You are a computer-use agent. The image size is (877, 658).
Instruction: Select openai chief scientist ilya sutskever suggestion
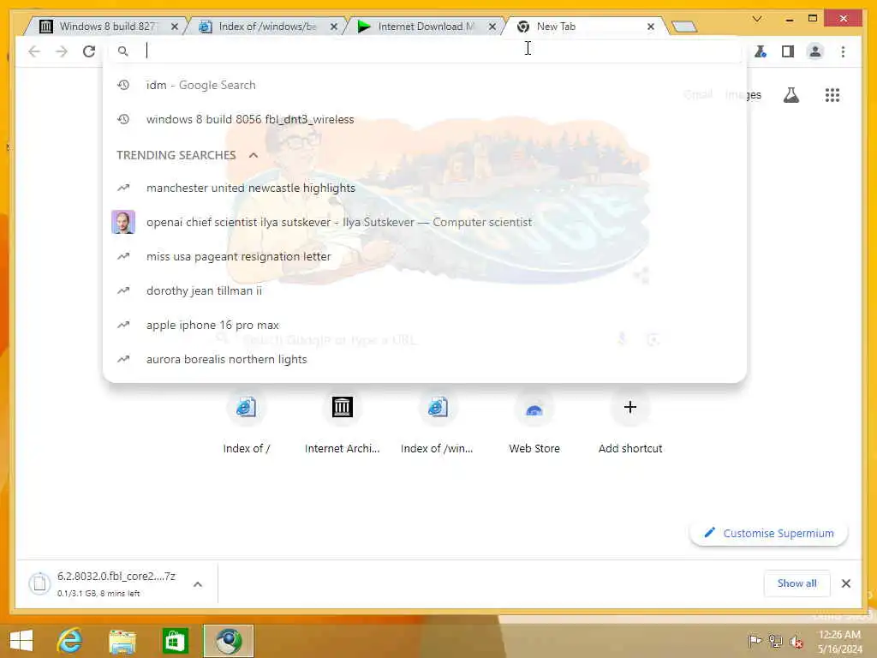pos(425,222)
